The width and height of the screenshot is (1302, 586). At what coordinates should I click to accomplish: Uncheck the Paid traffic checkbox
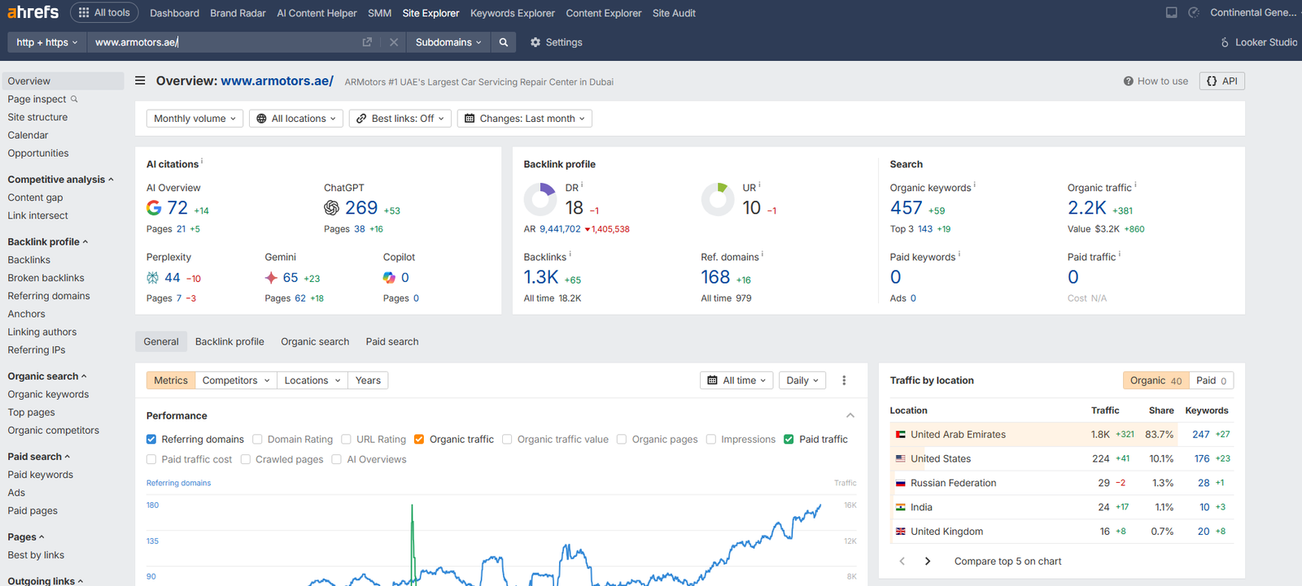789,440
